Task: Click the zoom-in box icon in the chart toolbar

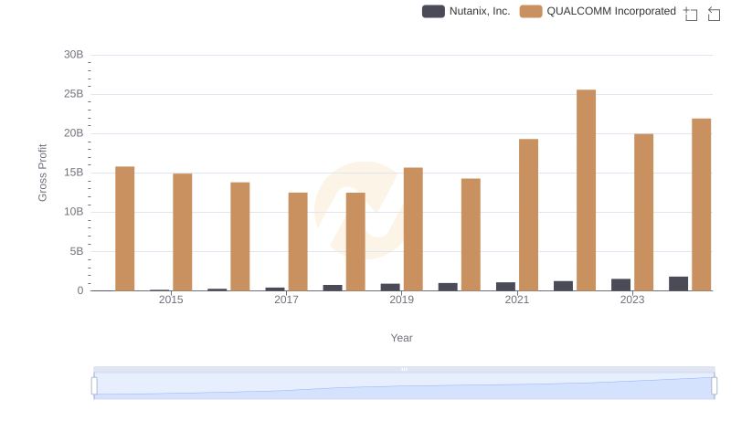Action: tap(691, 13)
